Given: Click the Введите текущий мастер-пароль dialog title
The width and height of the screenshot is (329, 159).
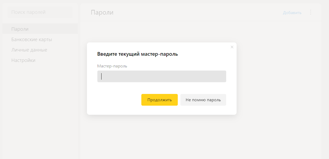Looking at the screenshot, I should (137, 54).
